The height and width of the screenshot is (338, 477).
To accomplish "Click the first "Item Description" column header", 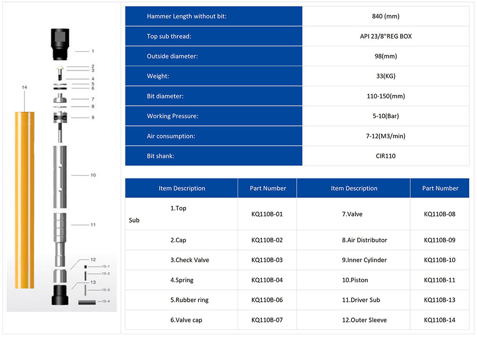I will 182,188.
